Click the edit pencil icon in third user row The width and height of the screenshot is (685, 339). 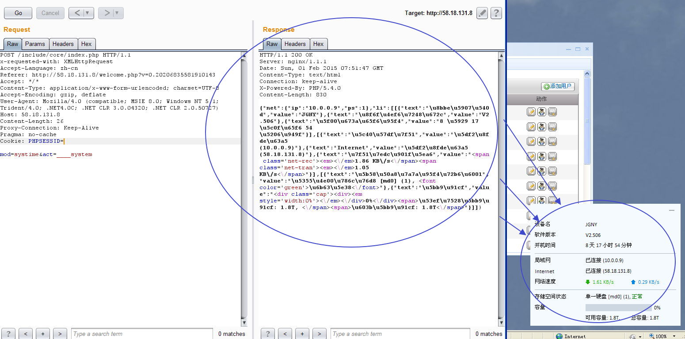pos(531,141)
